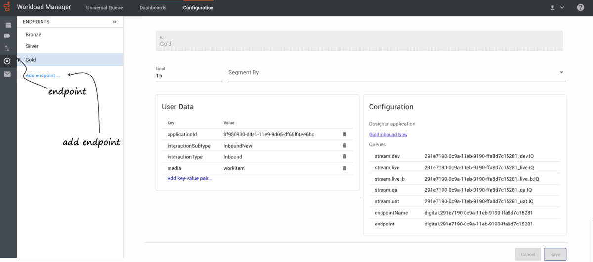Screen dimensions: 593x262
Task: Open the list view sidebar icon
Action: click(8, 25)
